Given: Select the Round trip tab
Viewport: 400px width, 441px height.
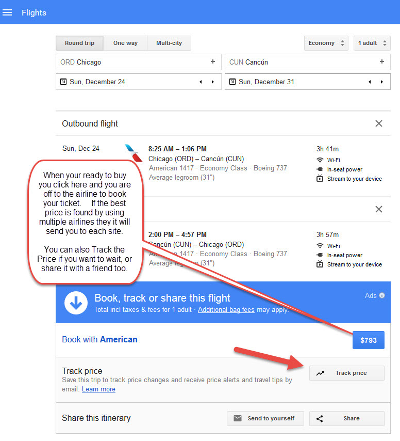Looking at the screenshot, I should click(x=80, y=43).
